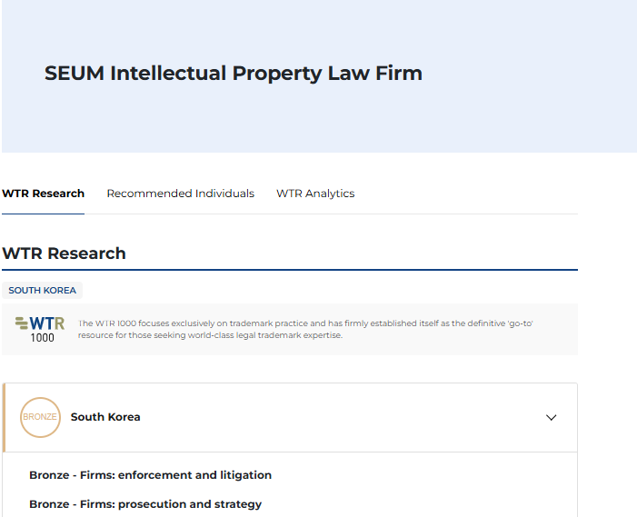Click the 'go-to' phrase in the description
This screenshot has height=517, width=637.
[517, 323]
